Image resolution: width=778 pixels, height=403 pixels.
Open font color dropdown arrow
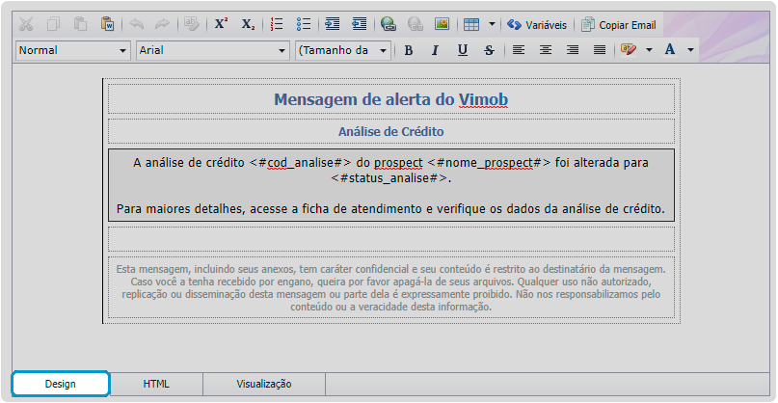[690, 50]
